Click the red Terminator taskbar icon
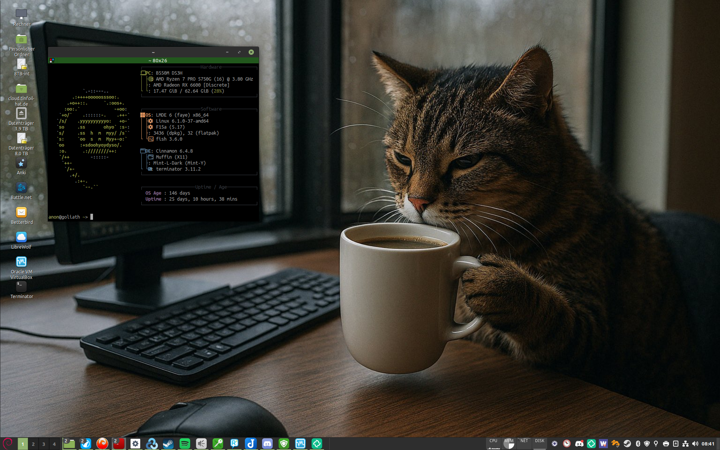This screenshot has width=720, height=450. click(x=118, y=444)
